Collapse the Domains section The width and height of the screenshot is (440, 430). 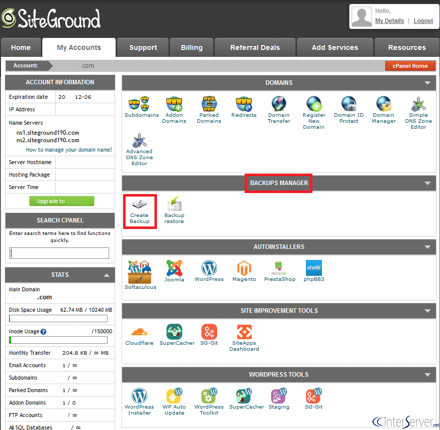(x=427, y=83)
